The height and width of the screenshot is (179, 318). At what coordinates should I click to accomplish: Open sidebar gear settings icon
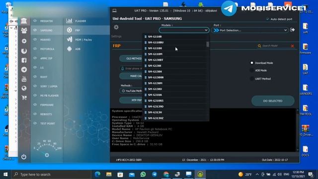pos(24,41)
